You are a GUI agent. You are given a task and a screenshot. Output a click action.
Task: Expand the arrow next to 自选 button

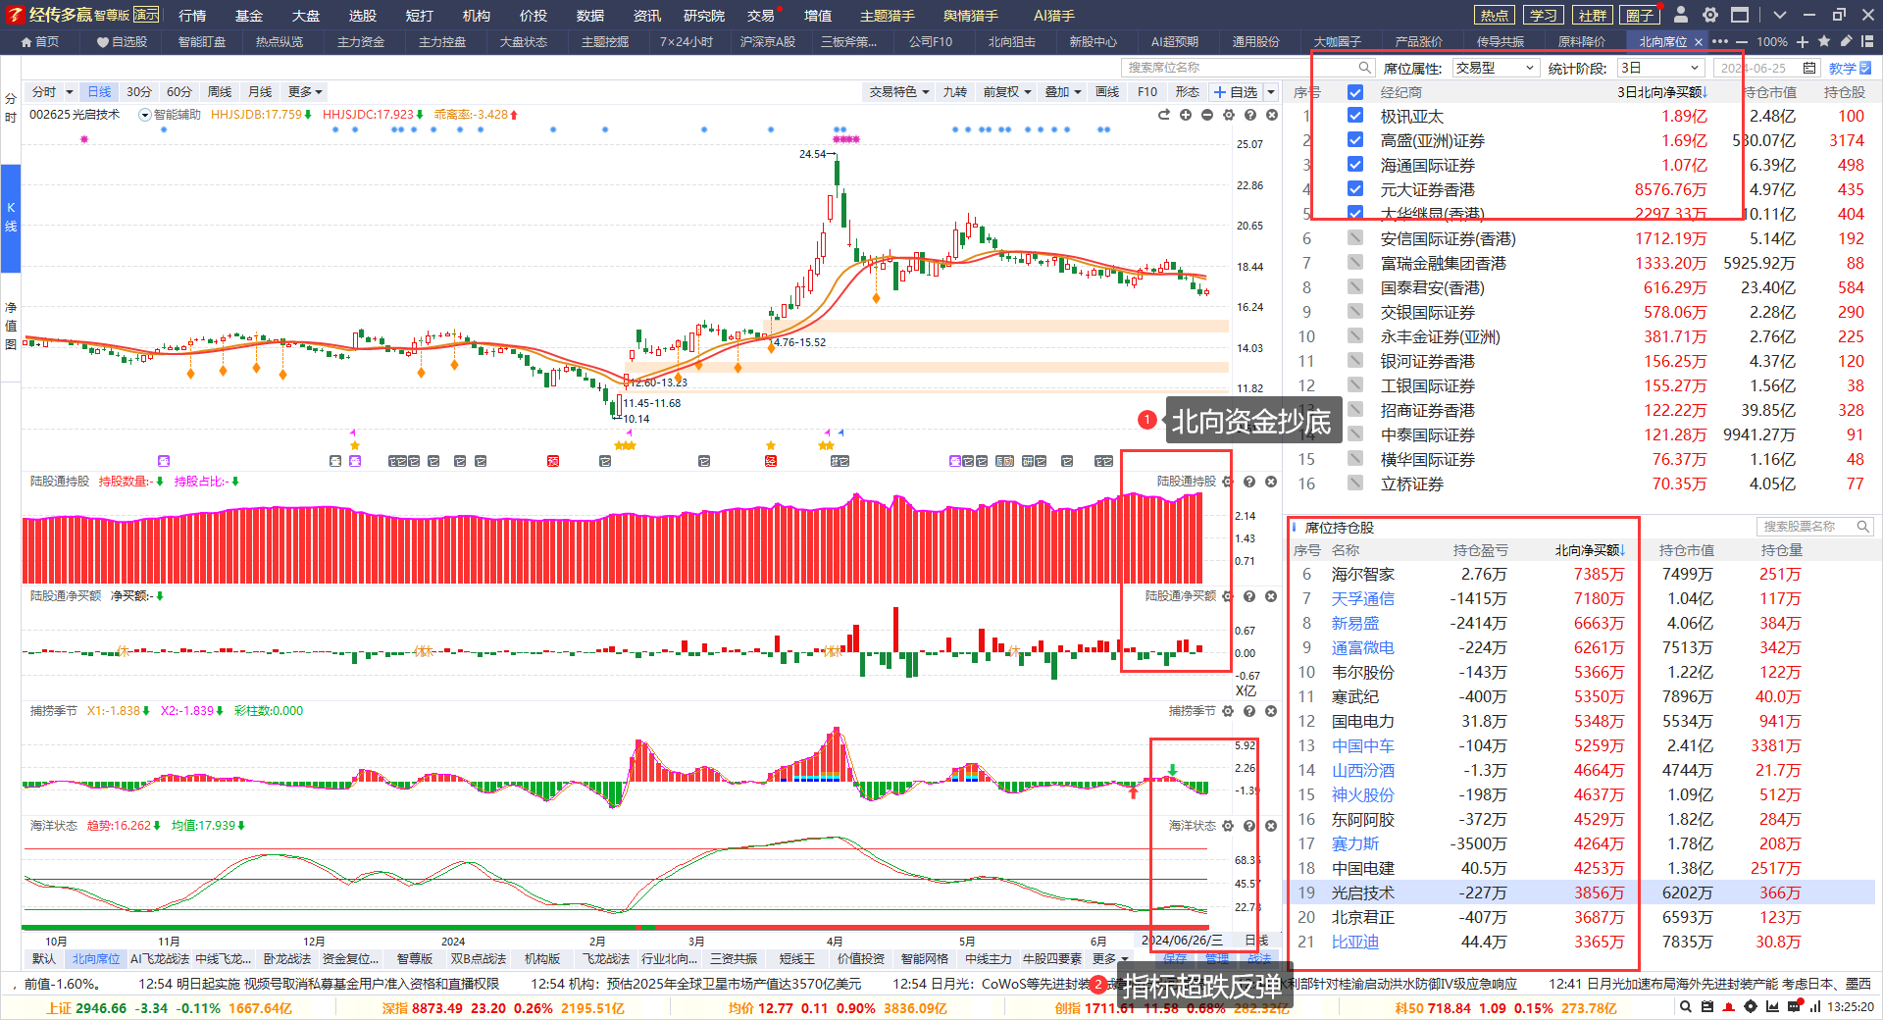(x=1271, y=92)
